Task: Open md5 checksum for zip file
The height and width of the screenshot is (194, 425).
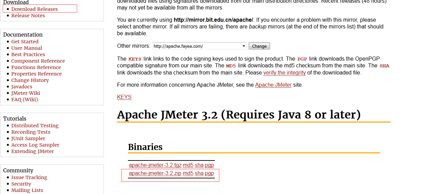Action: [x=188, y=173]
